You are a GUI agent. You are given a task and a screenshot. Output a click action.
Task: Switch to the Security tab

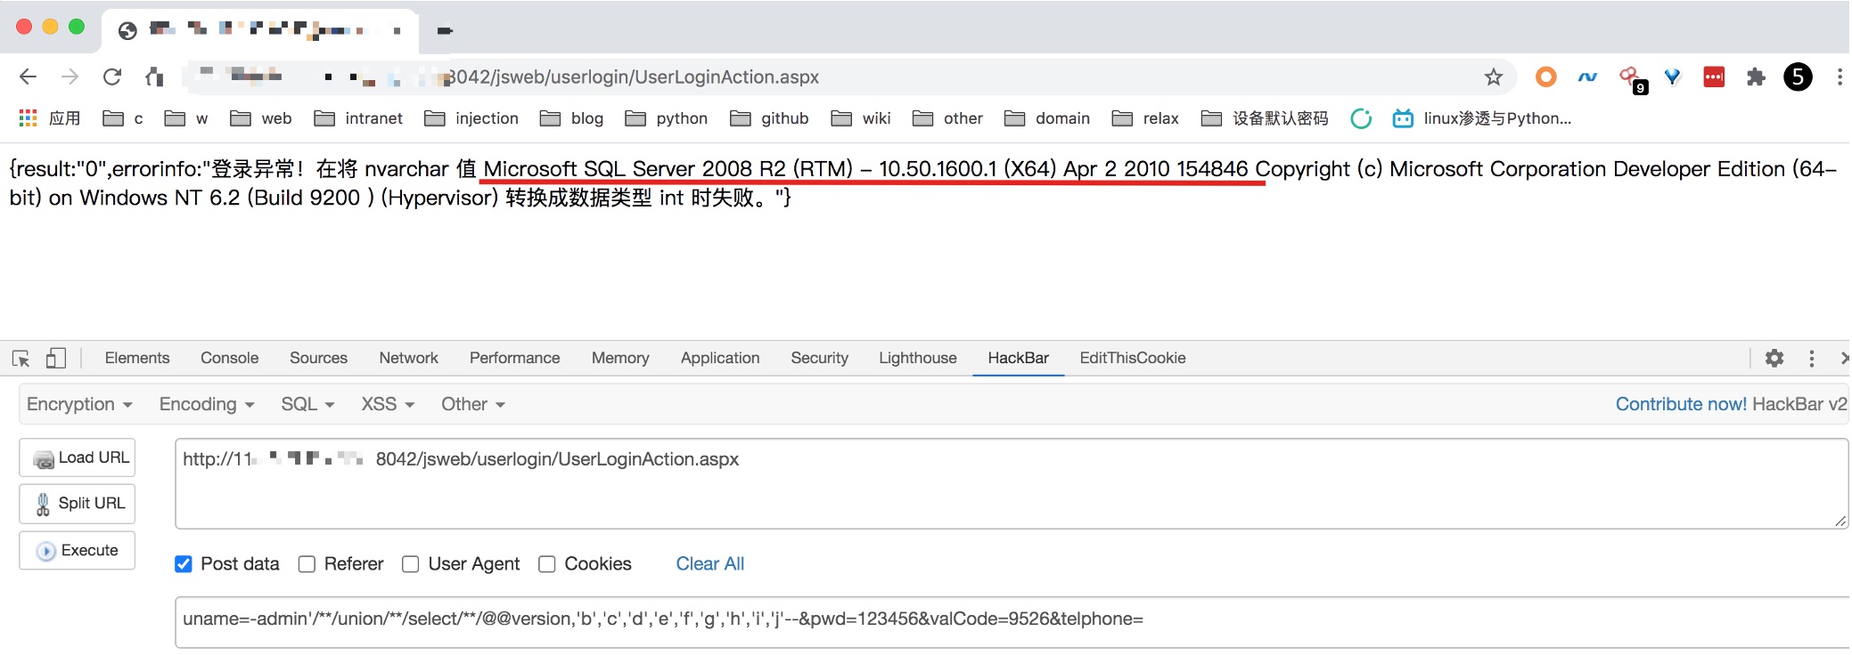[819, 359]
